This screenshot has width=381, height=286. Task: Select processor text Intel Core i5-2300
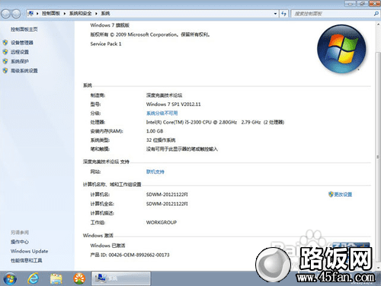coord(215,122)
